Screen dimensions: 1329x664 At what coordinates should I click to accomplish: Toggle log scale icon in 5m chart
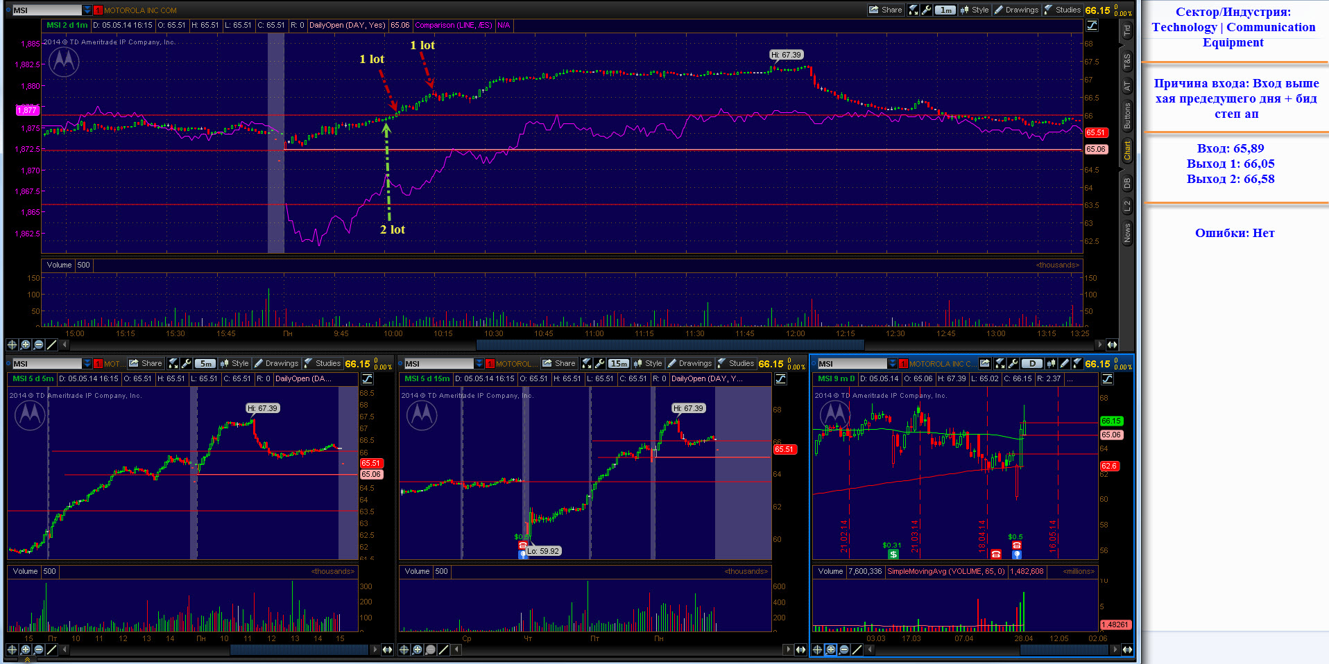(367, 379)
